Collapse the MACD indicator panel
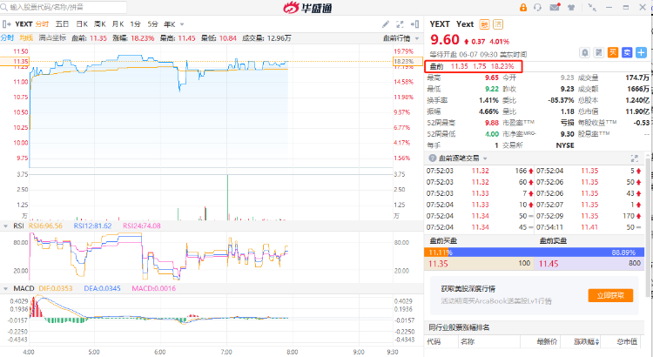Viewport: 653px width, 357px height. tap(5, 288)
